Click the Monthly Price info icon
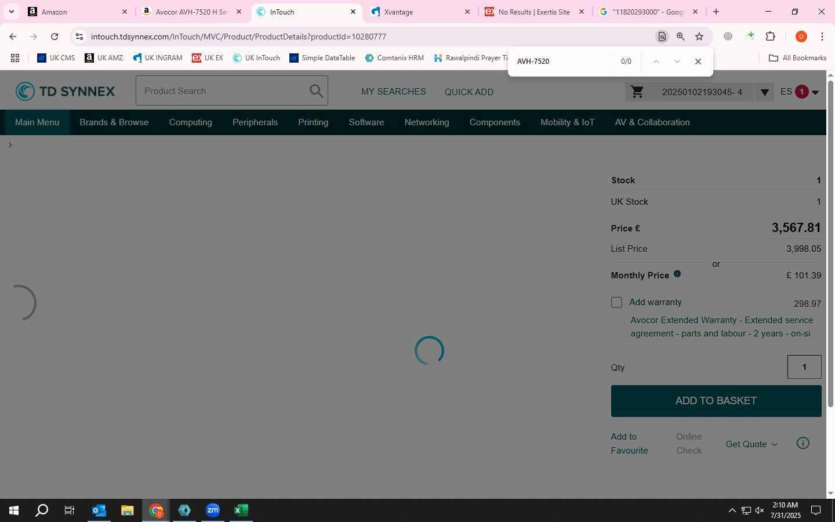This screenshot has height=522, width=835. [x=677, y=274]
